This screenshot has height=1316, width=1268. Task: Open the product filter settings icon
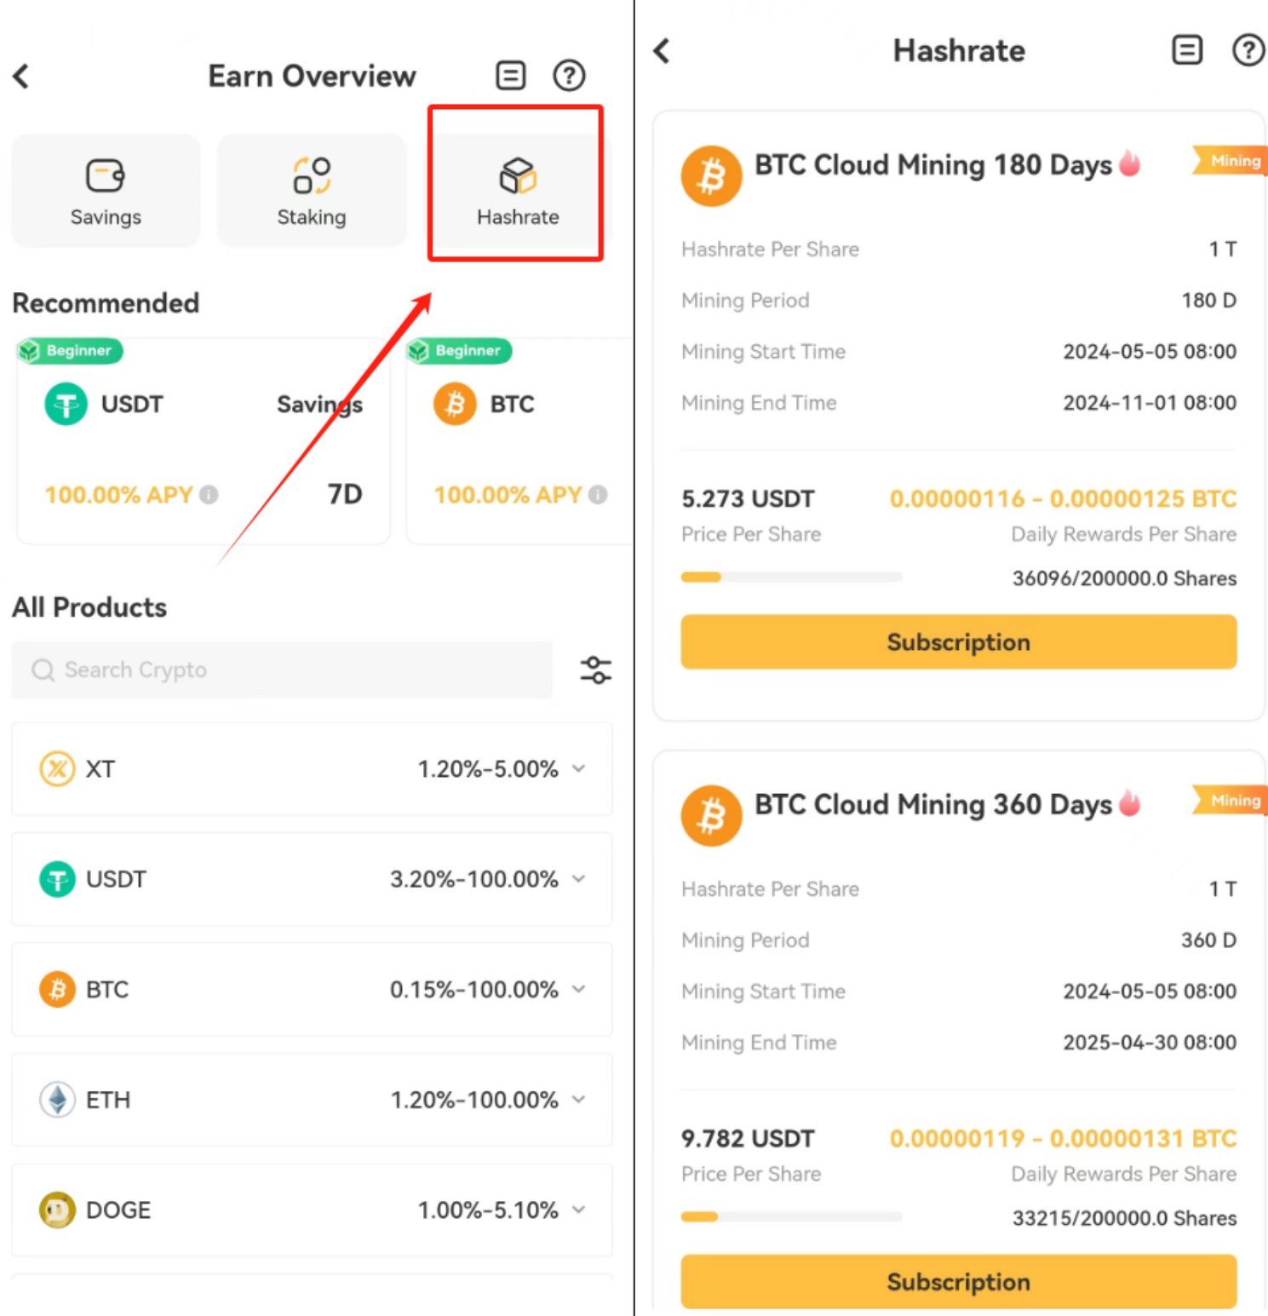(595, 670)
